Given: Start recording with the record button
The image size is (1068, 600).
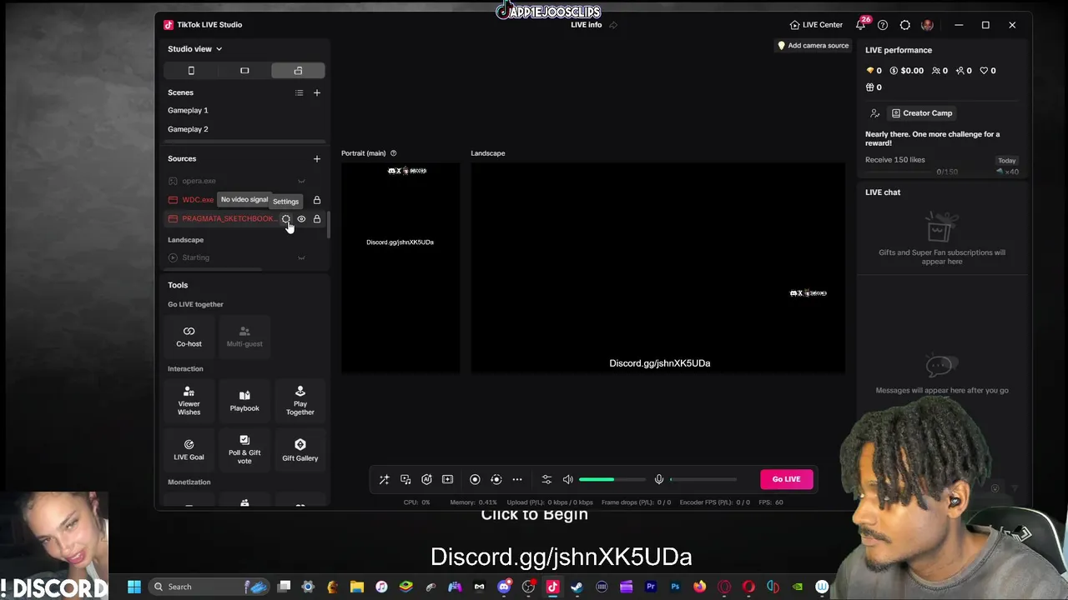Looking at the screenshot, I should (x=475, y=479).
